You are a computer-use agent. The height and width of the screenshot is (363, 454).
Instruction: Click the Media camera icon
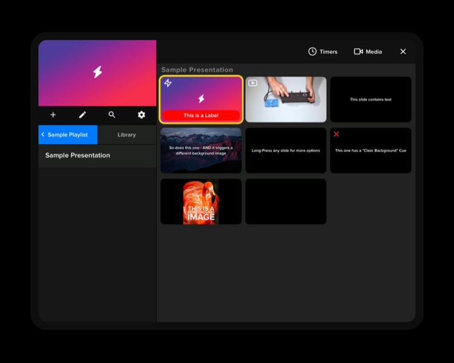point(358,51)
